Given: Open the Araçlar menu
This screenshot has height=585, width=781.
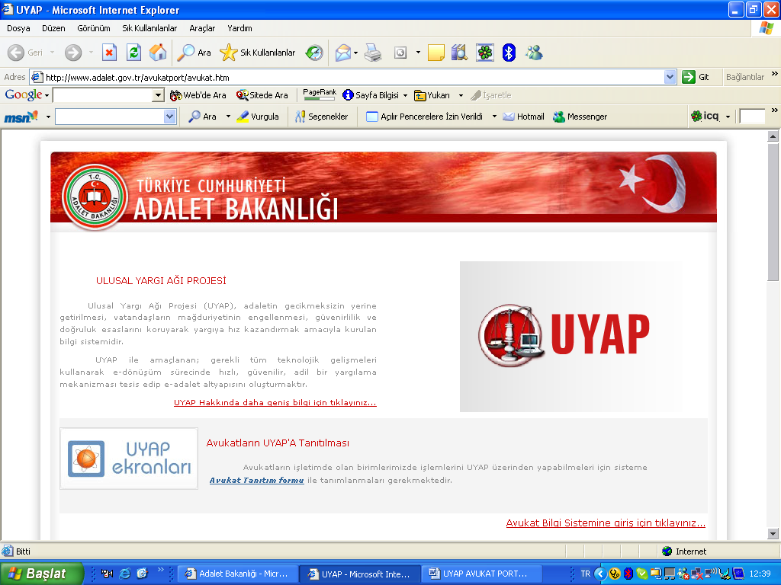Looking at the screenshot, I should [202, 28].
